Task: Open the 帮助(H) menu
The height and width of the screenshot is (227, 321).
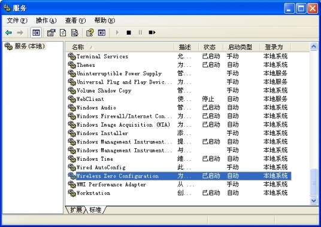Action: [105, 20]
